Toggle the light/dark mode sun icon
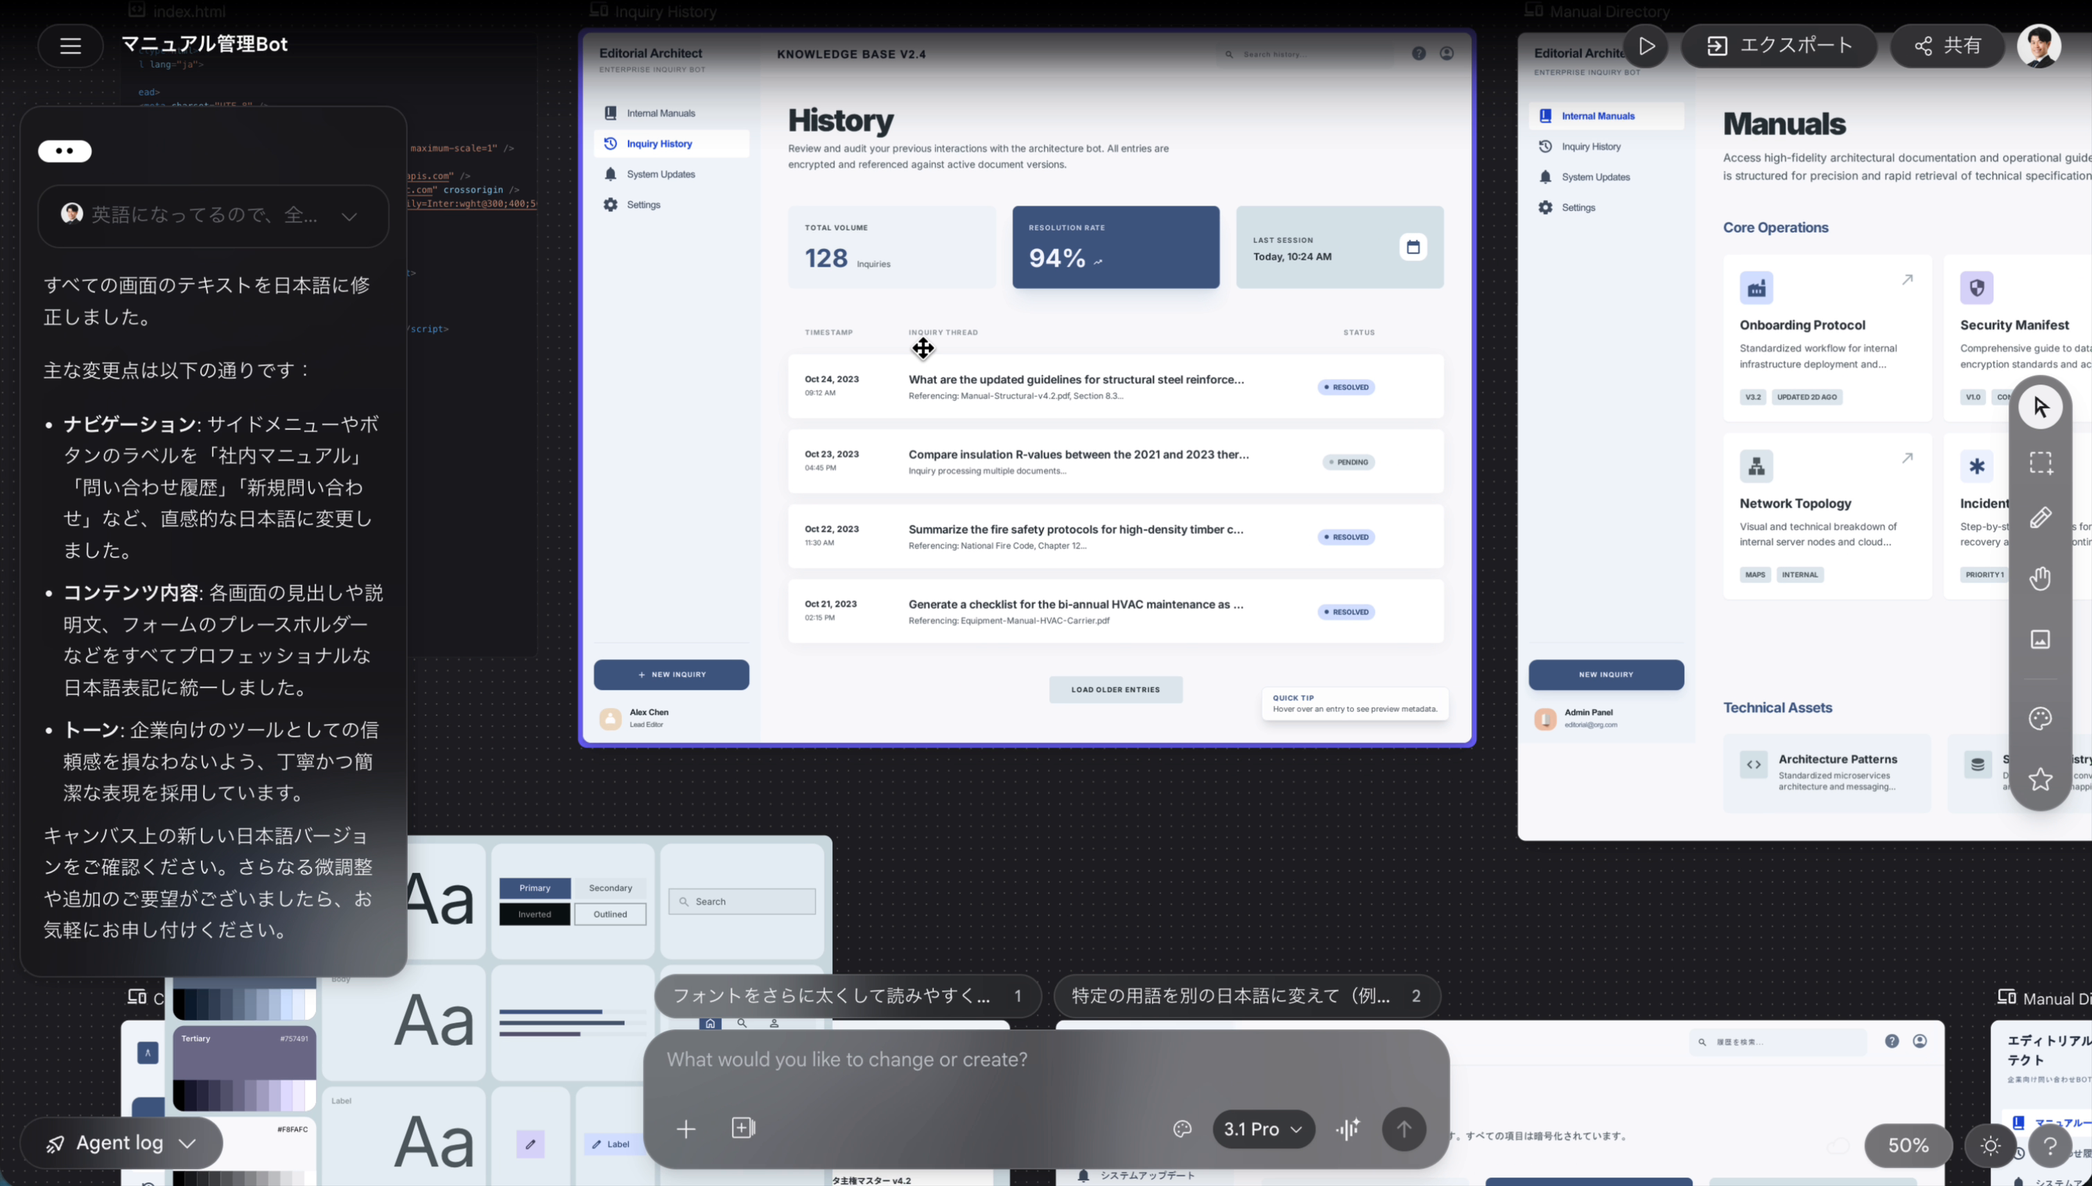The image size is (2092, 1186). pos(1990,1145)
